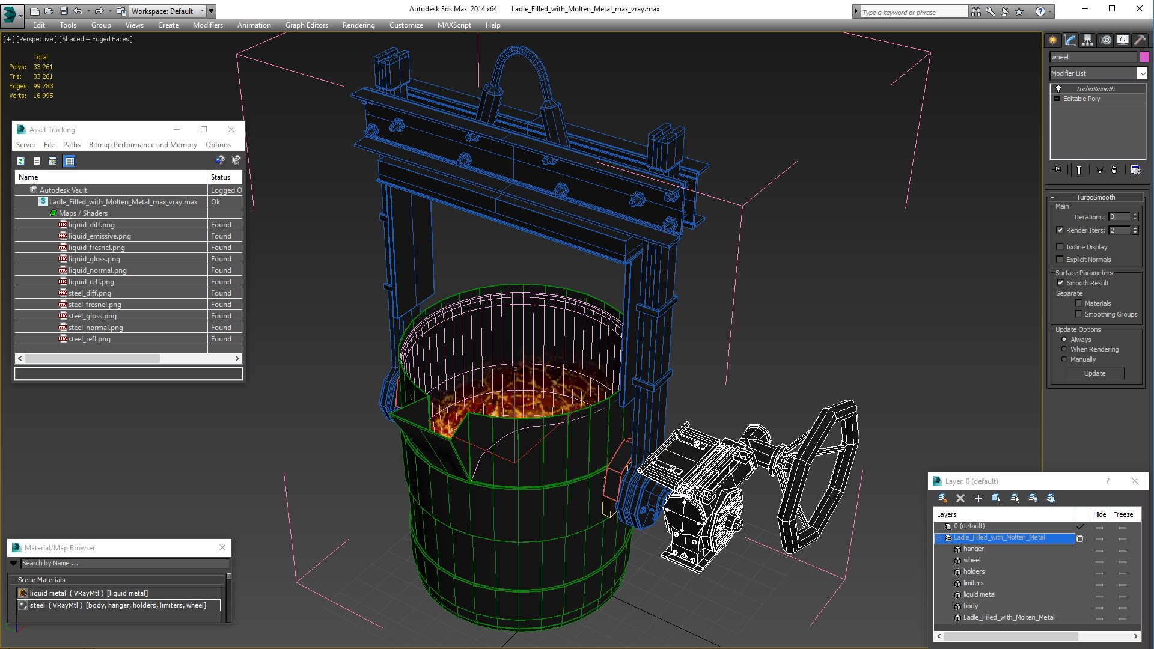The width and height of the screenshot is (1154, 649).
Task: Click Save File floppy icon
Action: point(64,11)
